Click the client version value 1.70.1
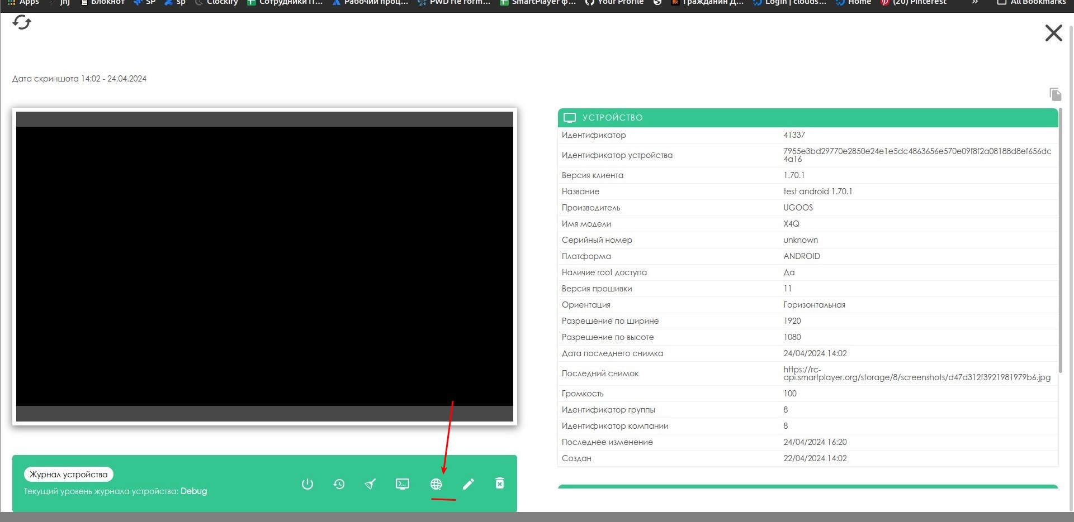 point(794,175)
